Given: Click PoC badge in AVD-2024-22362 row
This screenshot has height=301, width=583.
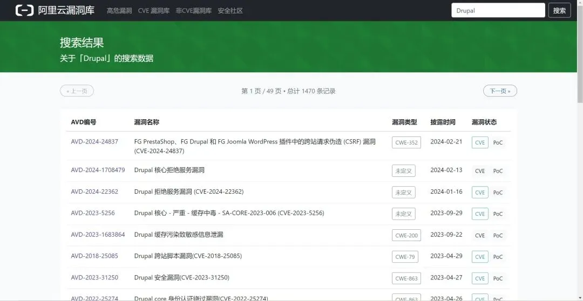Looking at the screenshot, I should coord(498,193).
